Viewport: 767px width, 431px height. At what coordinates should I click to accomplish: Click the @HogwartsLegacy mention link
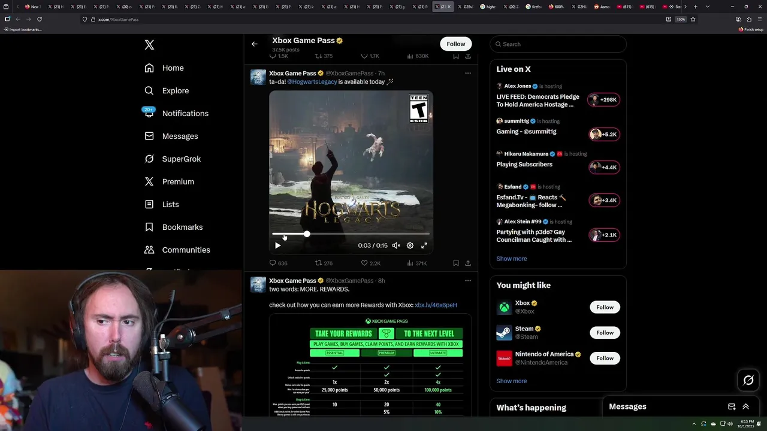[312, 82]
